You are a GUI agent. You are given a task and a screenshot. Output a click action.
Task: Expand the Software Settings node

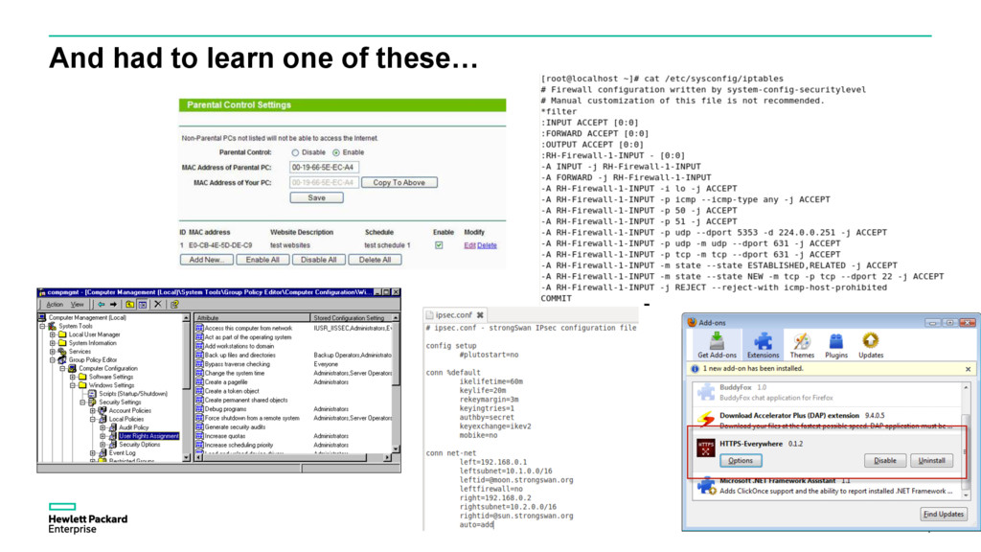click(x=73, y=377)
